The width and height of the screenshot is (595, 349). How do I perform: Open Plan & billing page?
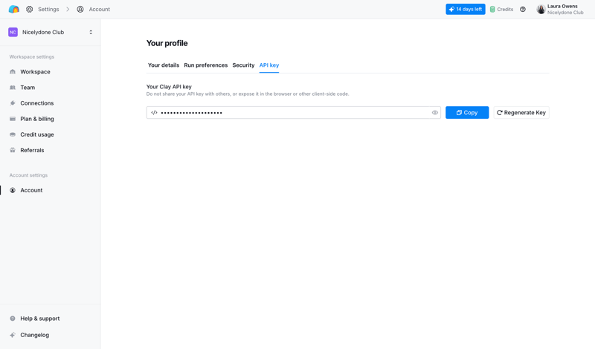pos(36,119)
